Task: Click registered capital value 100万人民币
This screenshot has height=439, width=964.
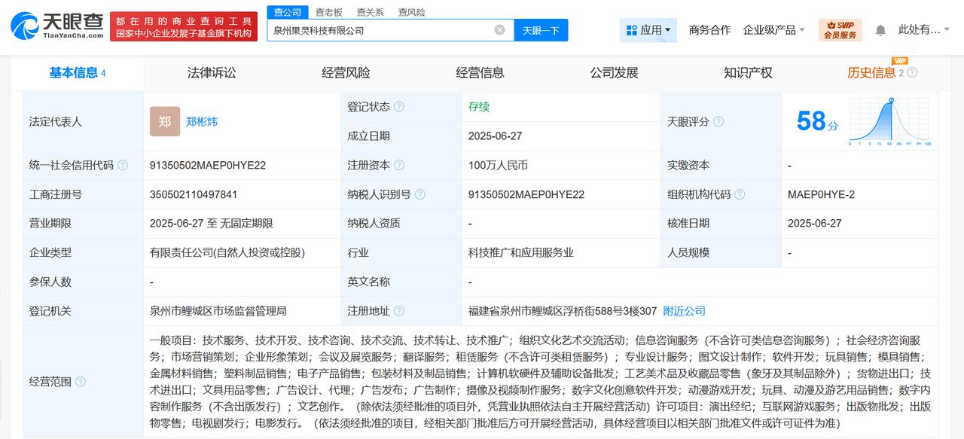Action: [x=498, y=165]
